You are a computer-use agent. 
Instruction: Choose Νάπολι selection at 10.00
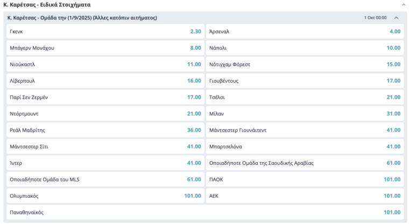click(305, 48)
